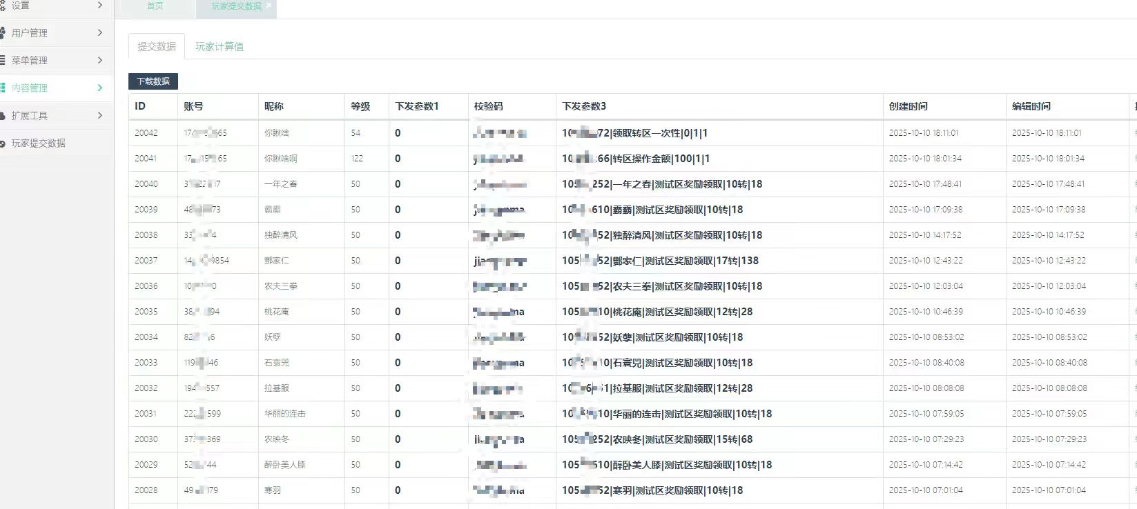This screenshot has height=509, width=1137.
Task: Click the 创建时间 column header
Action: [x=908, y=106]
